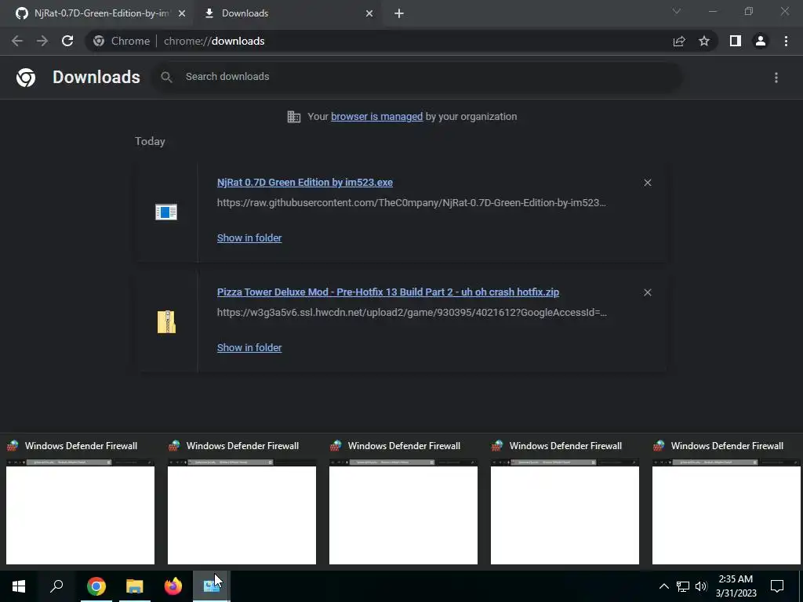Focus the Search downloads field
The height and width of the screenshot is (602, 803).
click(x=417, y=77)
